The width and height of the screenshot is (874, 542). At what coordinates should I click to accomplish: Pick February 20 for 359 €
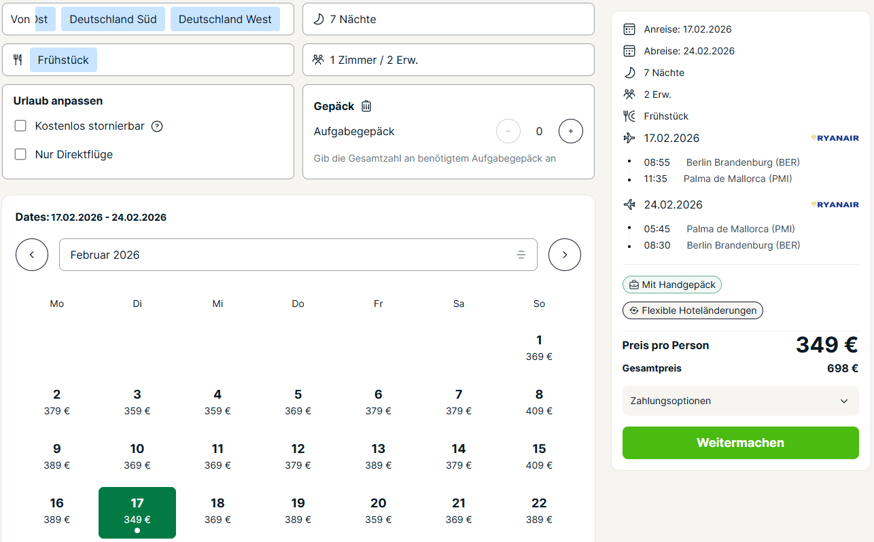[379, 511]
